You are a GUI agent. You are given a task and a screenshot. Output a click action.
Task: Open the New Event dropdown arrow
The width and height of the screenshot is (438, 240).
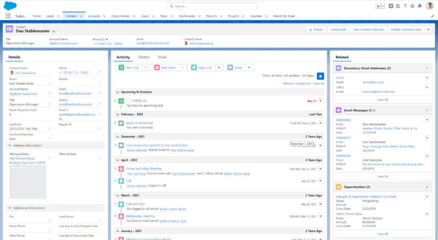(x=183, y=68)
